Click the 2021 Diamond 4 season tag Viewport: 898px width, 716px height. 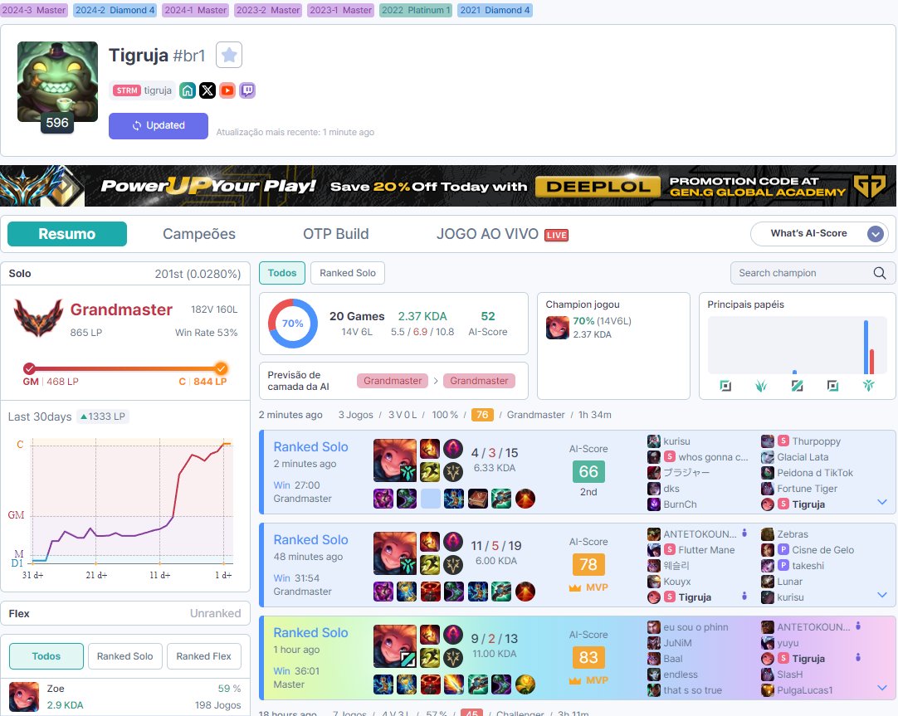(x=495, y=10)
